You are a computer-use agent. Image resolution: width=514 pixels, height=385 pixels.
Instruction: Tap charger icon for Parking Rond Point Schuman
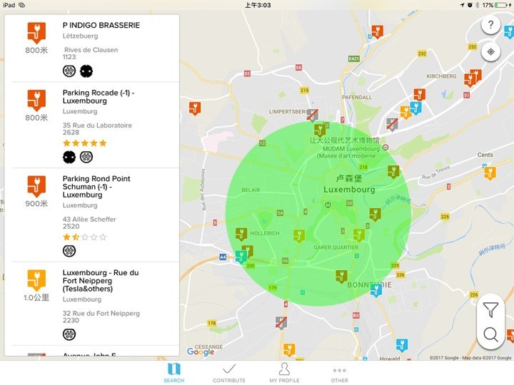(36, 186)
